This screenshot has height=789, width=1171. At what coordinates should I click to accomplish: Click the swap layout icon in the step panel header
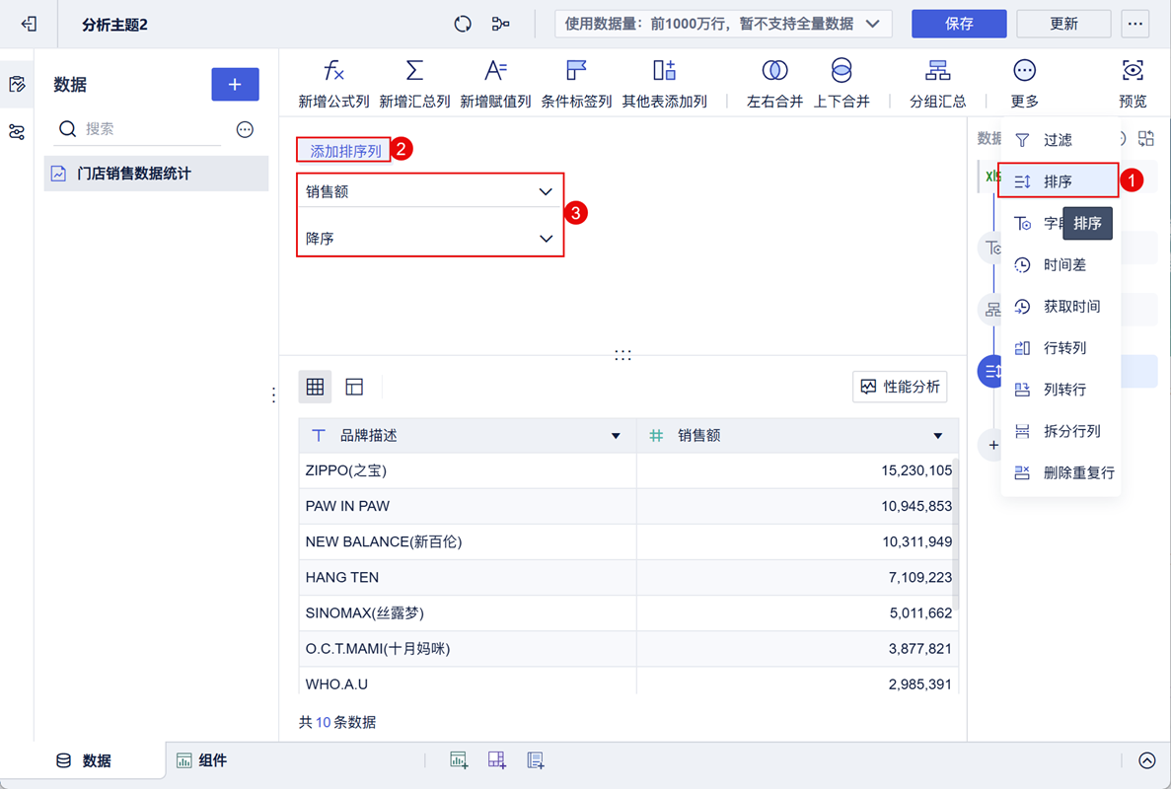pos(1146,138)
